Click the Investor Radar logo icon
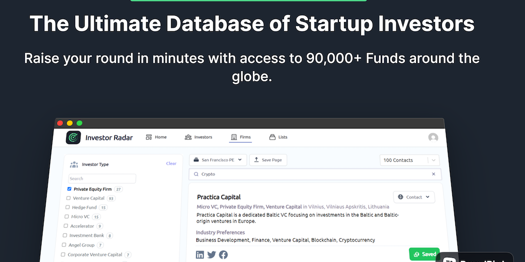525x262 pixels. pyautogui.click(x=74, y=138)
